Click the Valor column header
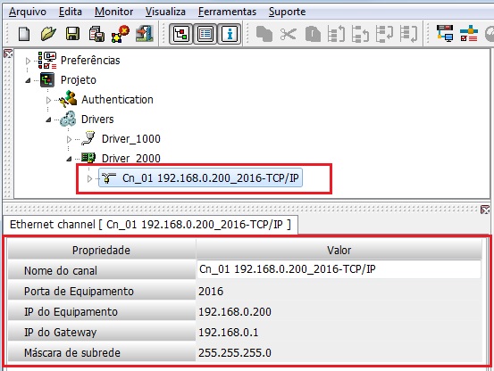 (339, 250)
